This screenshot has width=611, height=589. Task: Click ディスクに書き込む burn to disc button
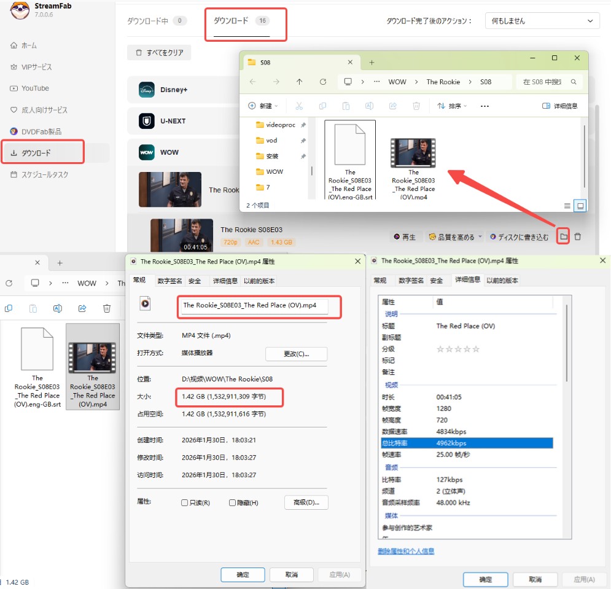520,237
